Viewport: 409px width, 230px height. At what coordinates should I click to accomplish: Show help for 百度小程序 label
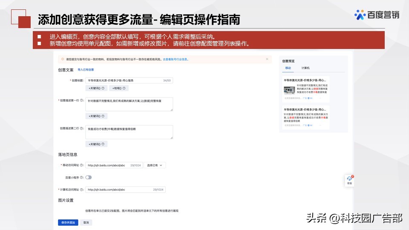82,177
